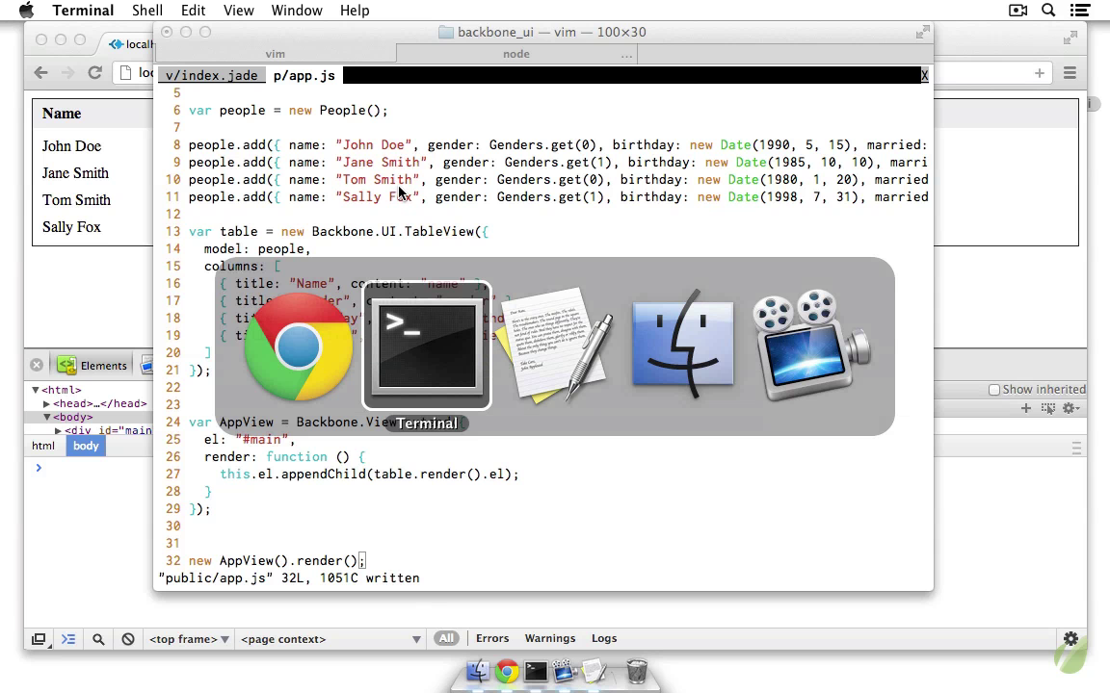Toggle the console drawer icon
The width and height of the screenshot is (1110, 693).
coord(68,639)
